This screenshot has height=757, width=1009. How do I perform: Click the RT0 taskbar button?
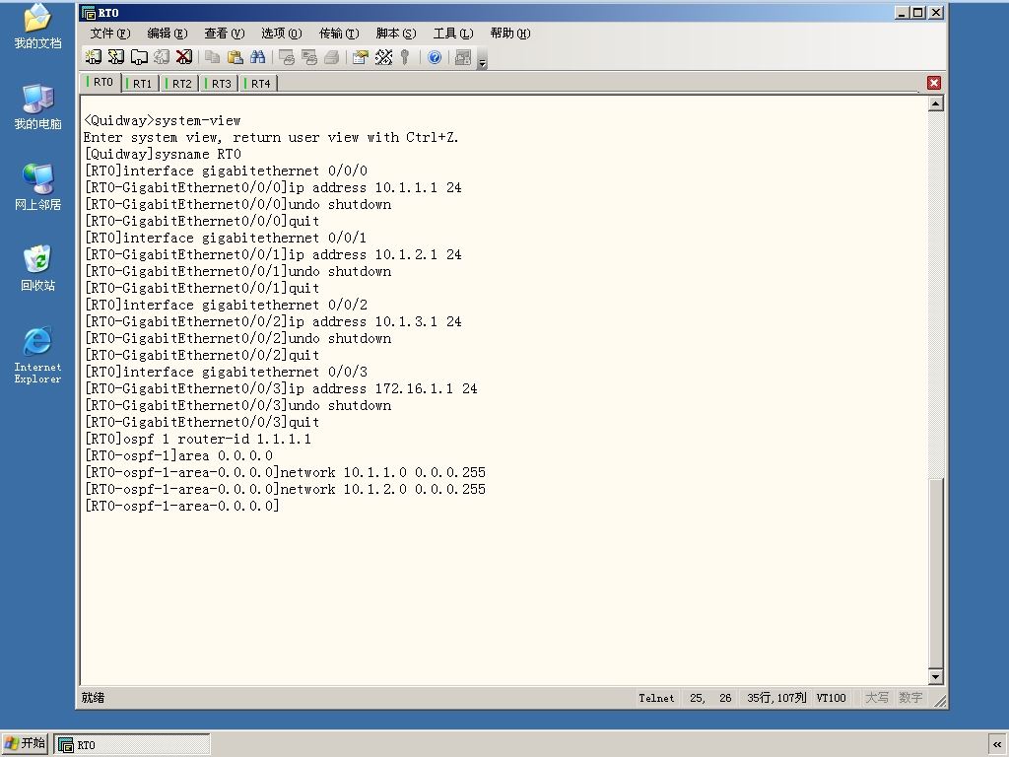click(132, 744)
